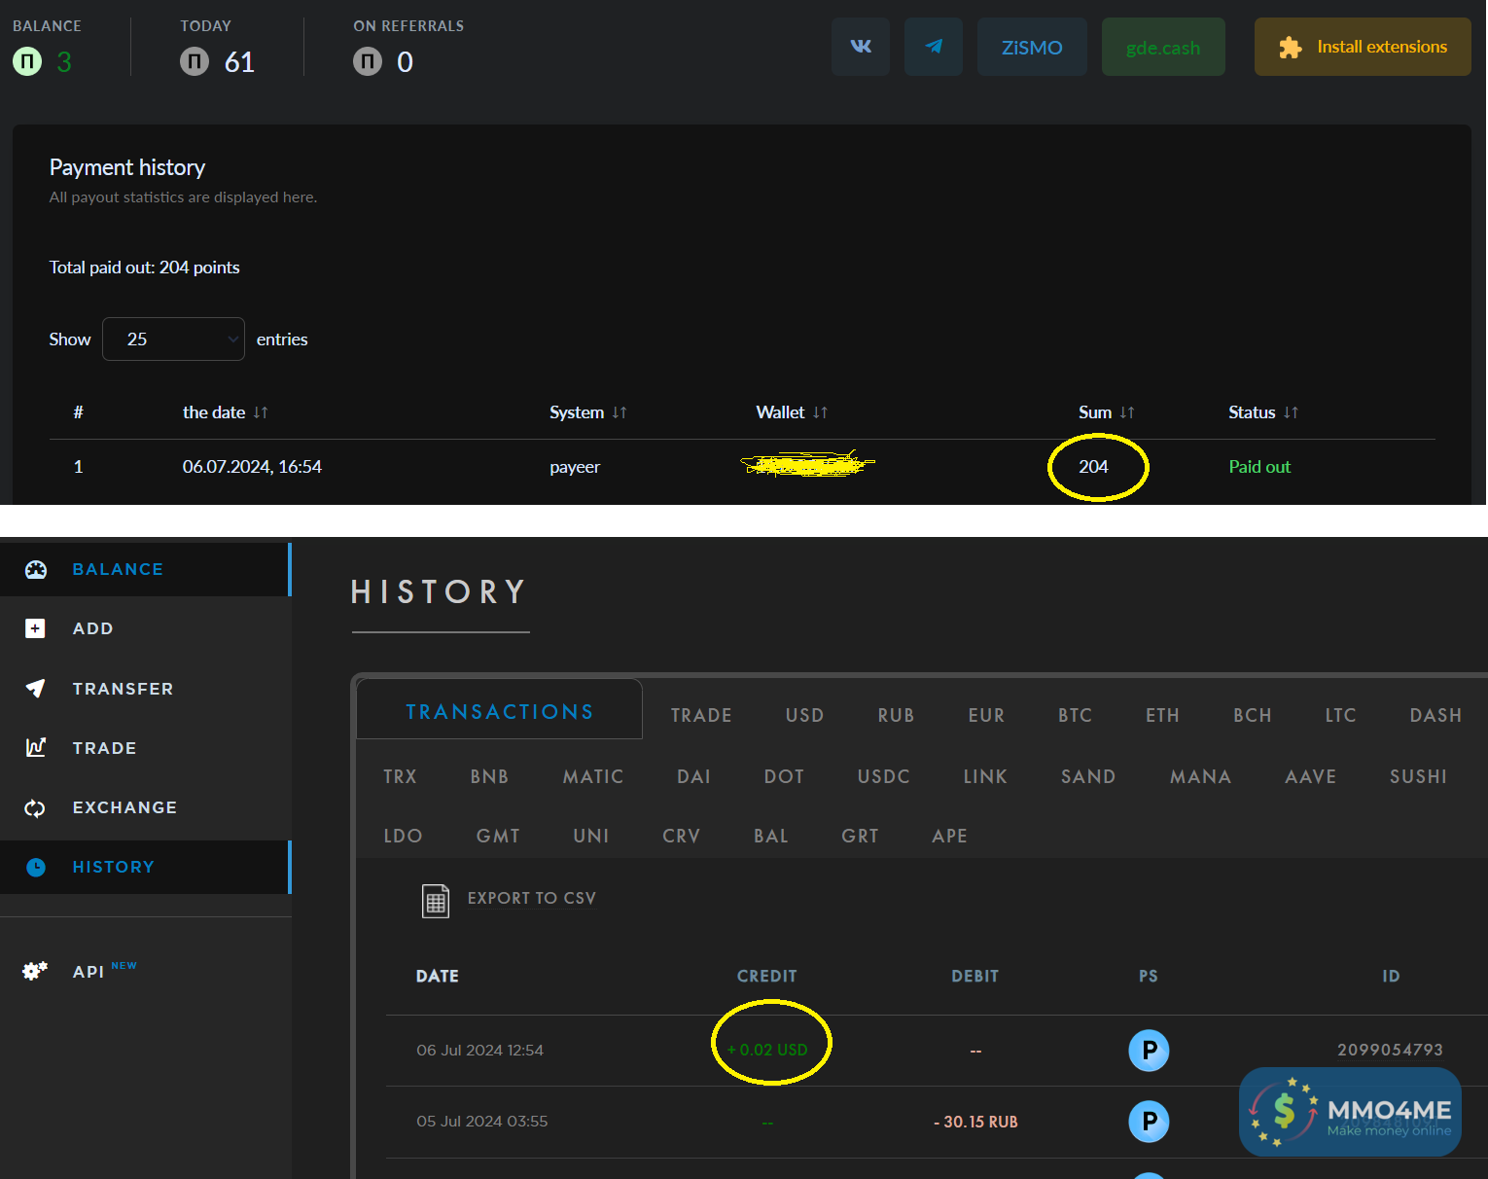Image resolution: width=1488 pixels, height=1179 pixels.
Task: Select the GMT currency tab
Action: tap(498, 836)
